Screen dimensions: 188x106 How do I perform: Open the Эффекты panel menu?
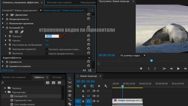pos(47,77)
